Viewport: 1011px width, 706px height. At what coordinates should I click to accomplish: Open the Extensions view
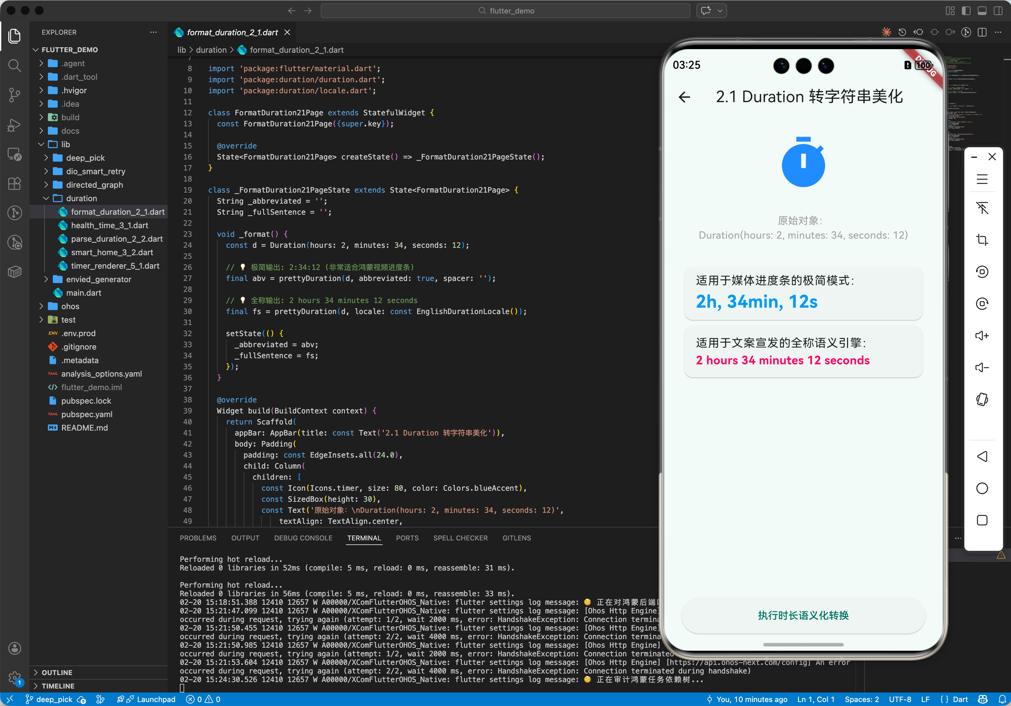14,183
